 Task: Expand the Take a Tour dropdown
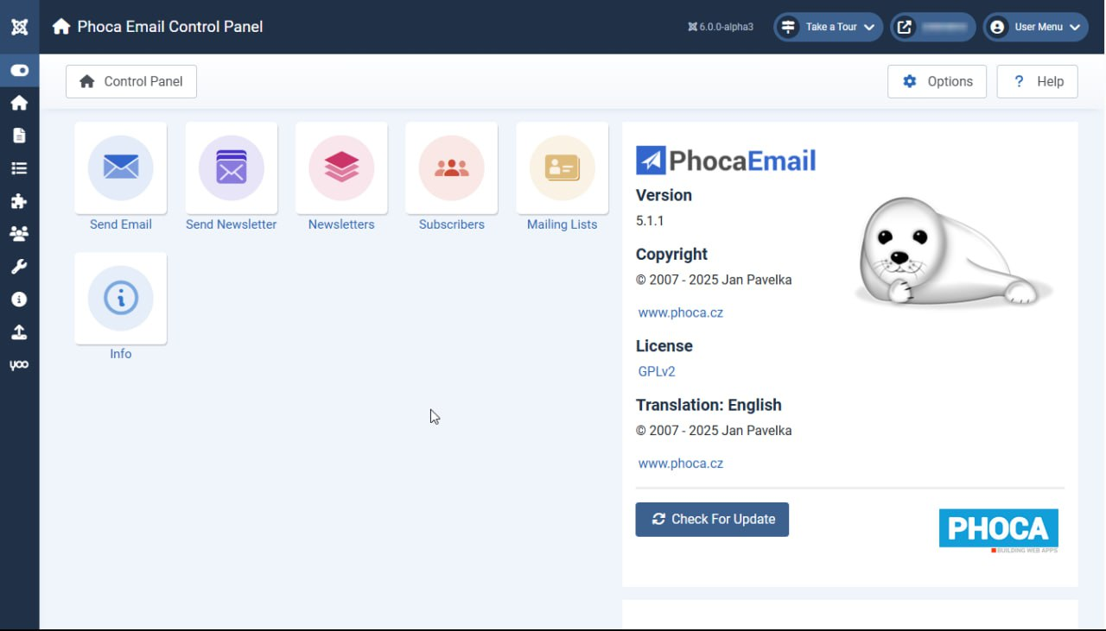tap(827, 27)
